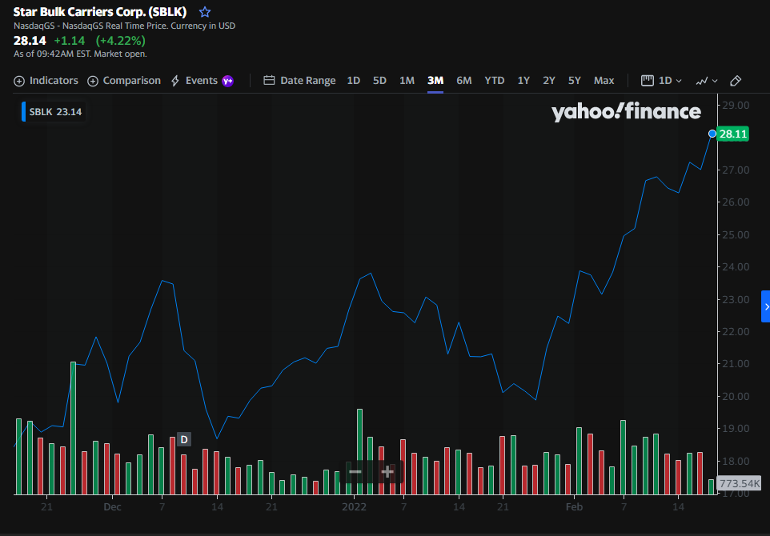The width and height of the screenshot is (770, 536).
Task: Expand side panel with blue arrow
Action: click(x=765, y=306)
